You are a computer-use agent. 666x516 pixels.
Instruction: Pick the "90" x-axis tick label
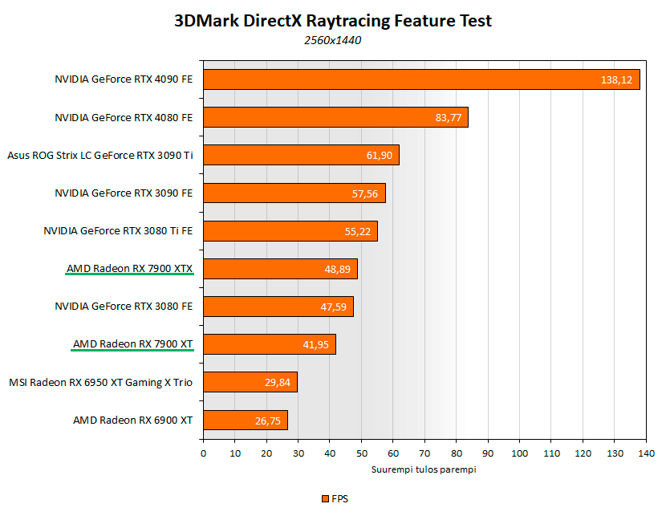[488, 453]
